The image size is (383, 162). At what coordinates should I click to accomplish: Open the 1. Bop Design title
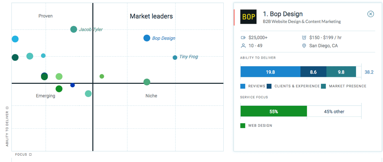(283, 14)
